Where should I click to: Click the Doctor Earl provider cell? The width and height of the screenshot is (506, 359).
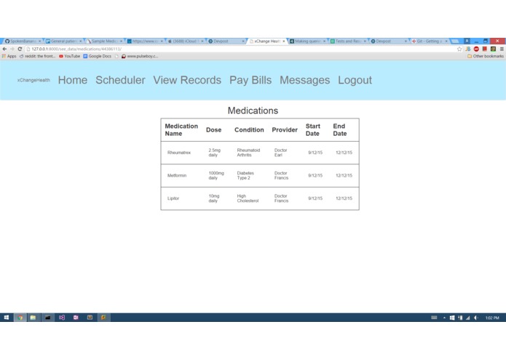281,153
